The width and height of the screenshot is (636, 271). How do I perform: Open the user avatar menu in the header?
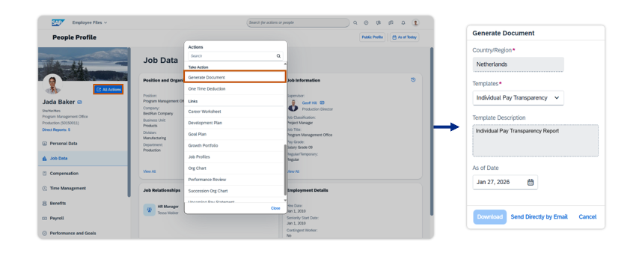[x=416, y=22]
